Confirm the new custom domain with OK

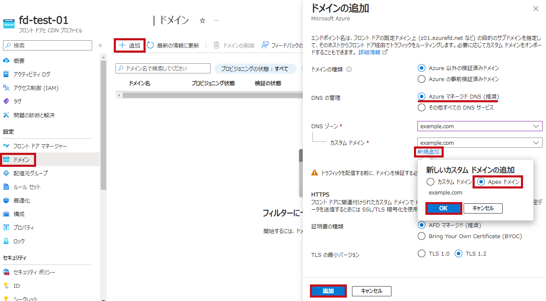click(x=443, y=208)
